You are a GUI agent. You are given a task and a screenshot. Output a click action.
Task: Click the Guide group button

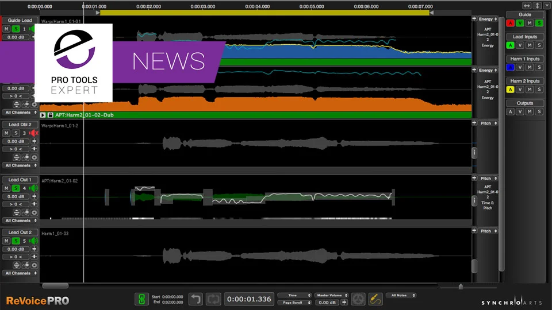click(x=525, y=14)
